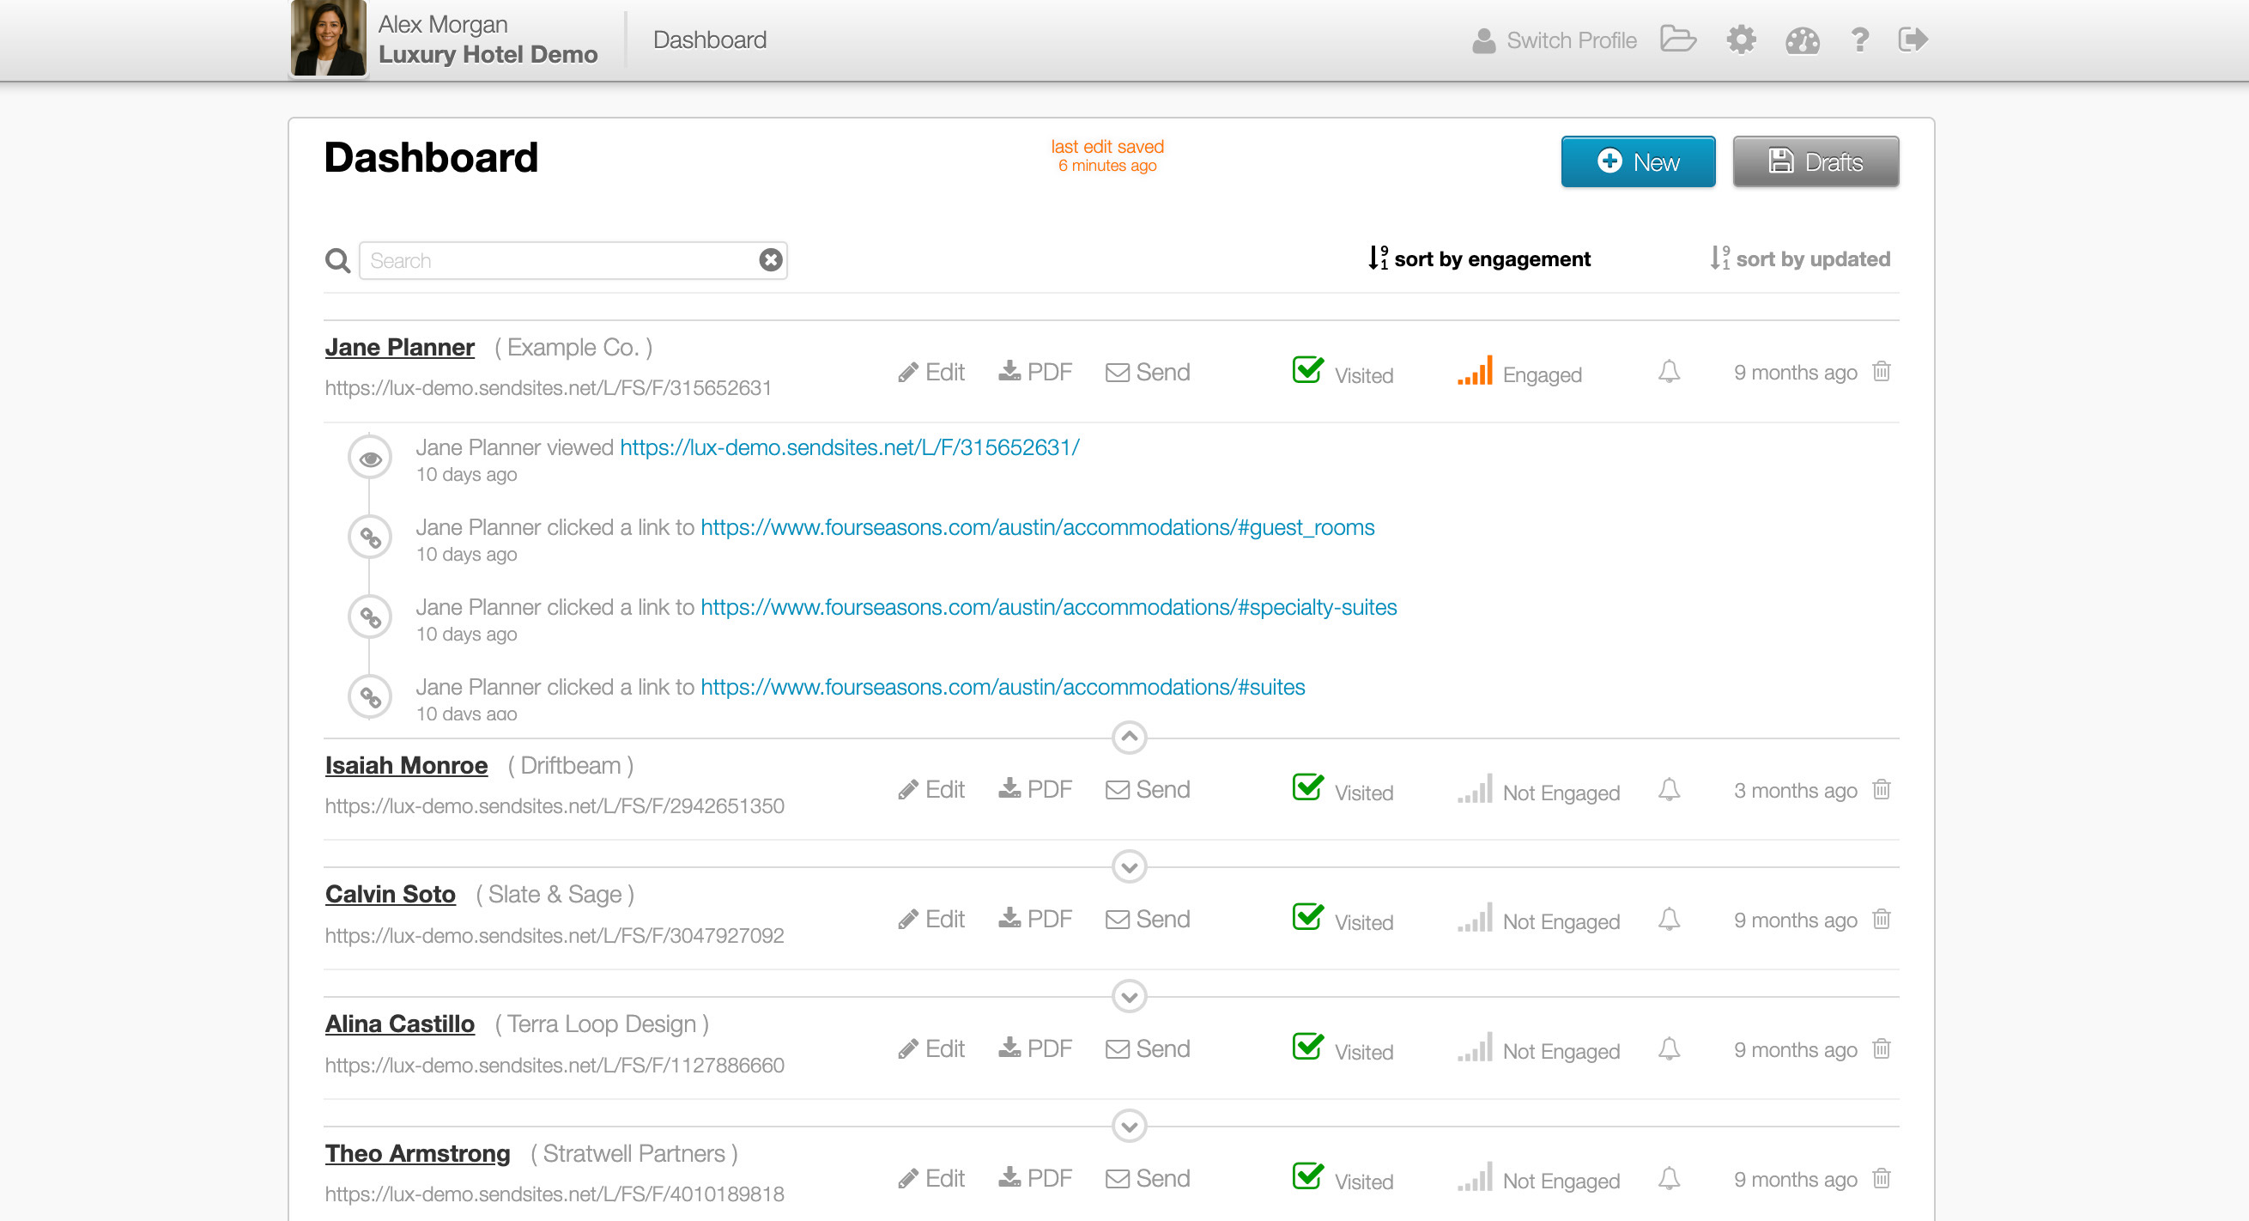Open the projects folder icon in top bar

tap(1677, 39)
